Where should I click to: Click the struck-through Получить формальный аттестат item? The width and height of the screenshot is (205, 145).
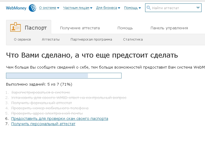coord(41,103)
